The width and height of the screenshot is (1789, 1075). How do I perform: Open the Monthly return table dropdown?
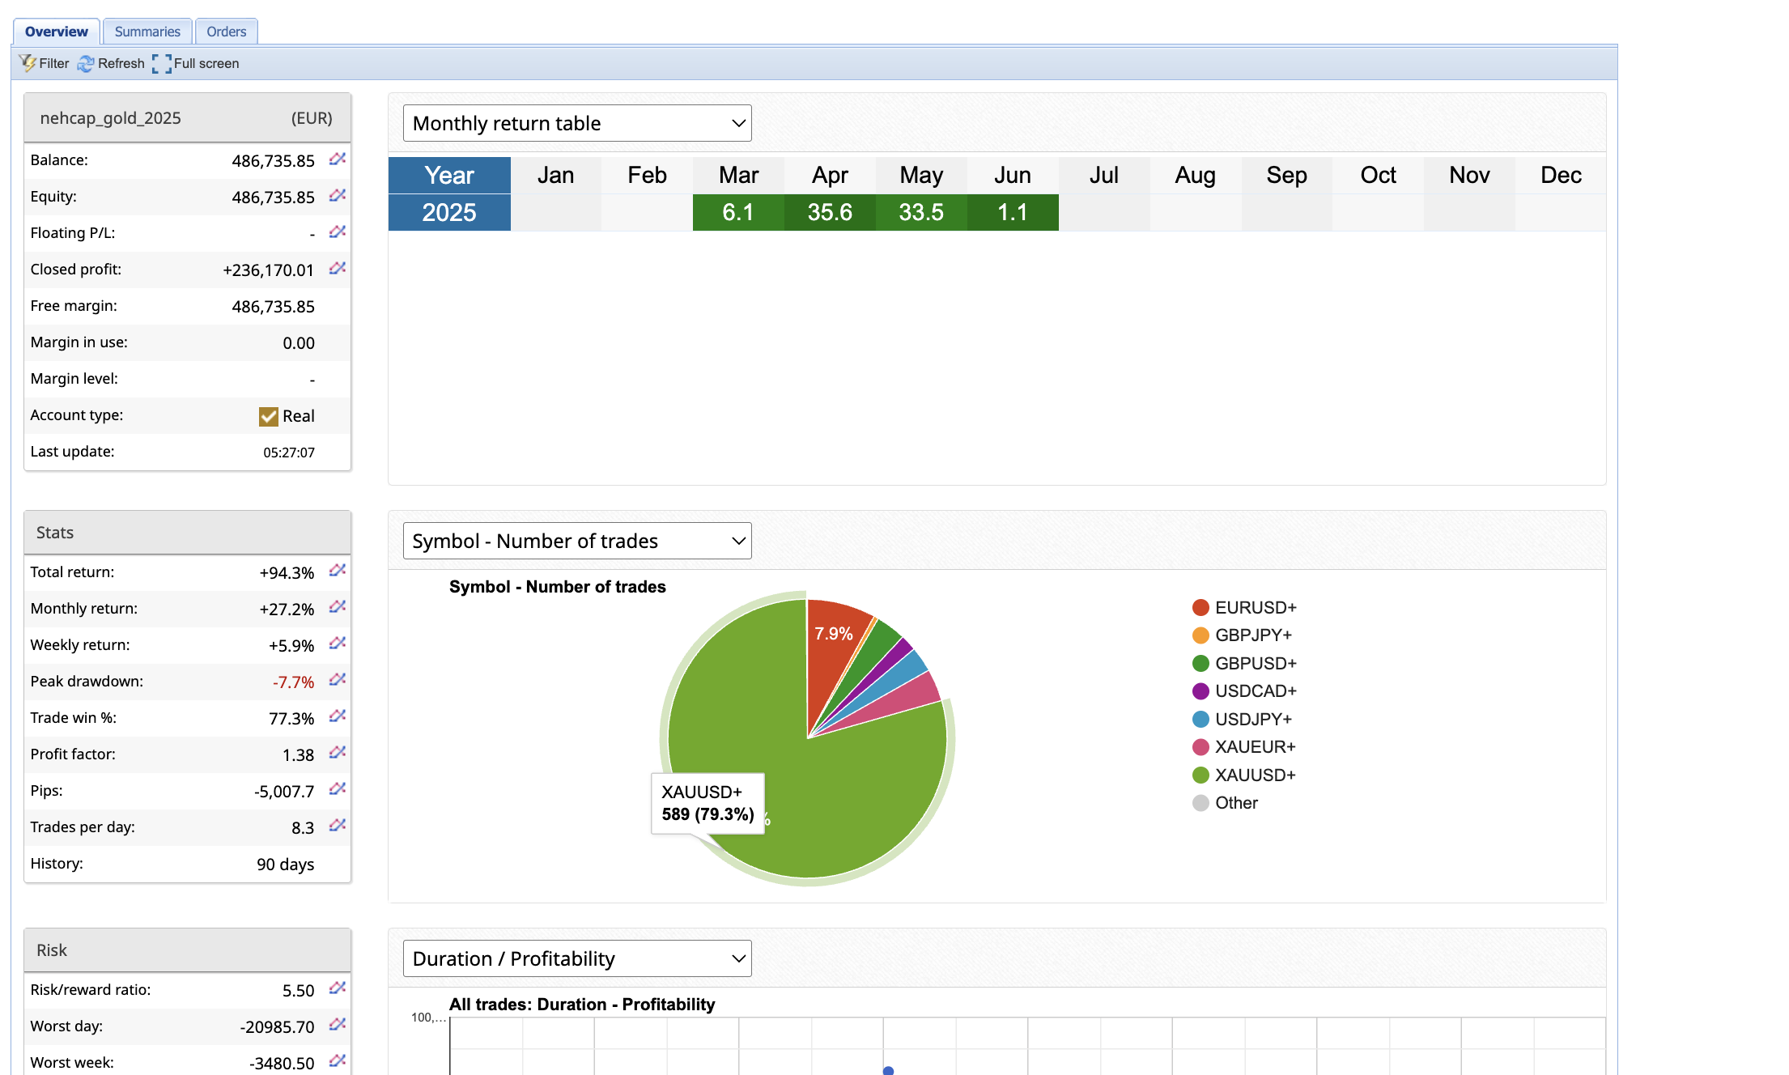577,123
